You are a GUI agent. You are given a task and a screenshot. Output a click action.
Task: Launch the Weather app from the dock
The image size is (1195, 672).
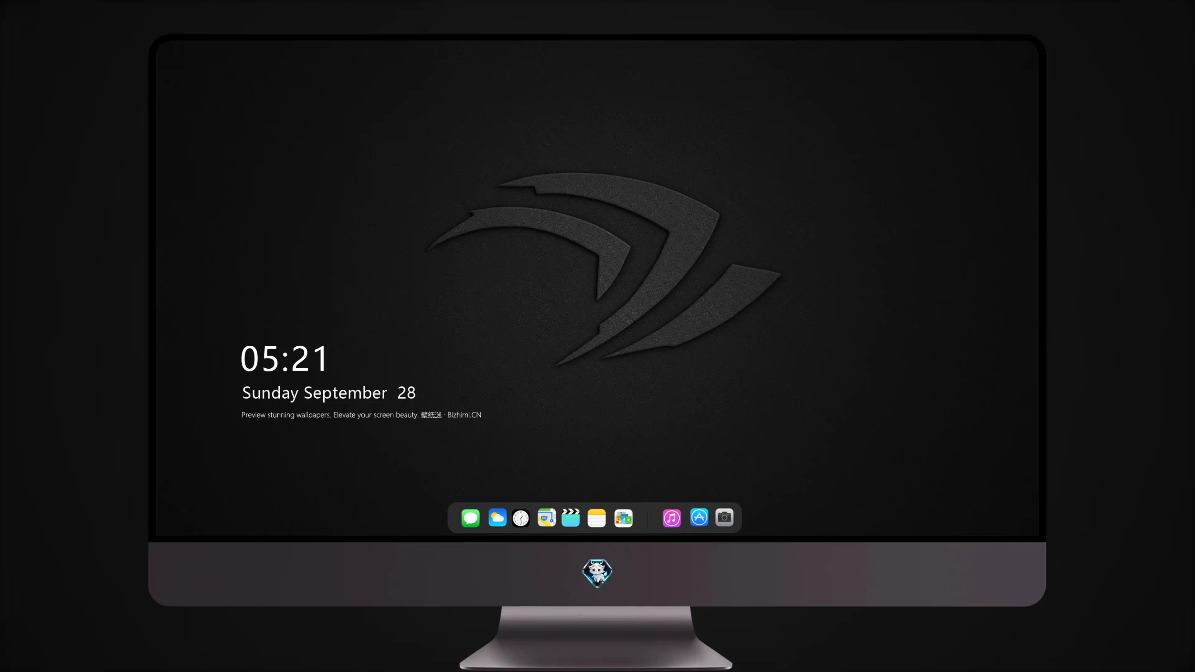pyautogui.click(x=497, y=518)
